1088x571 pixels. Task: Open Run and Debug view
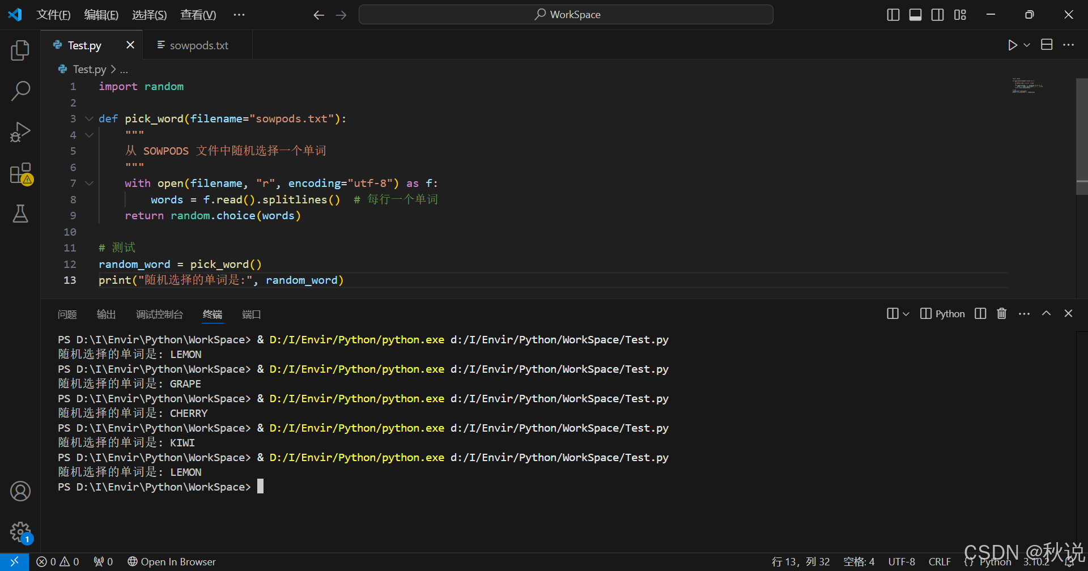20,132
